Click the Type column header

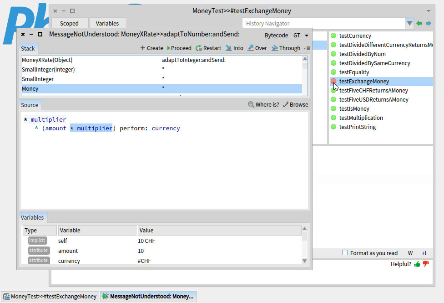pyautogui.click(x=40, y=231)
